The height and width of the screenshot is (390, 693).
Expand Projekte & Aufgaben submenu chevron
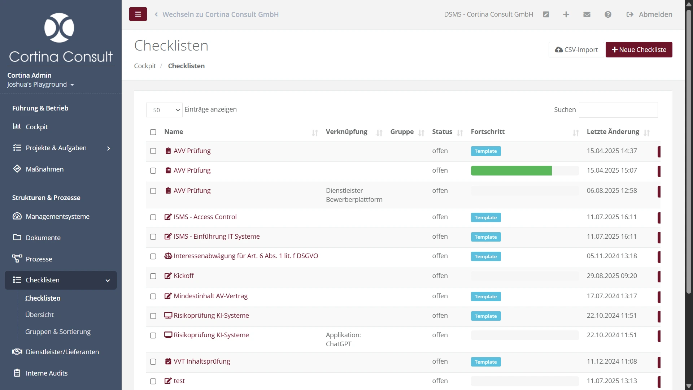point(108,148)
